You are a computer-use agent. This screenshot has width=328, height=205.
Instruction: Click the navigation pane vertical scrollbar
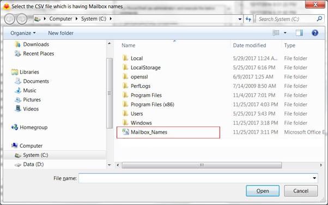(110, 93)
